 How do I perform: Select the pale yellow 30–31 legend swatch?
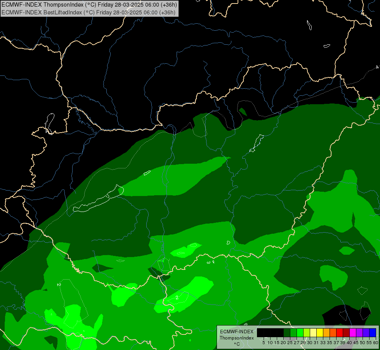pyautogui.click(x=313, y=332)
